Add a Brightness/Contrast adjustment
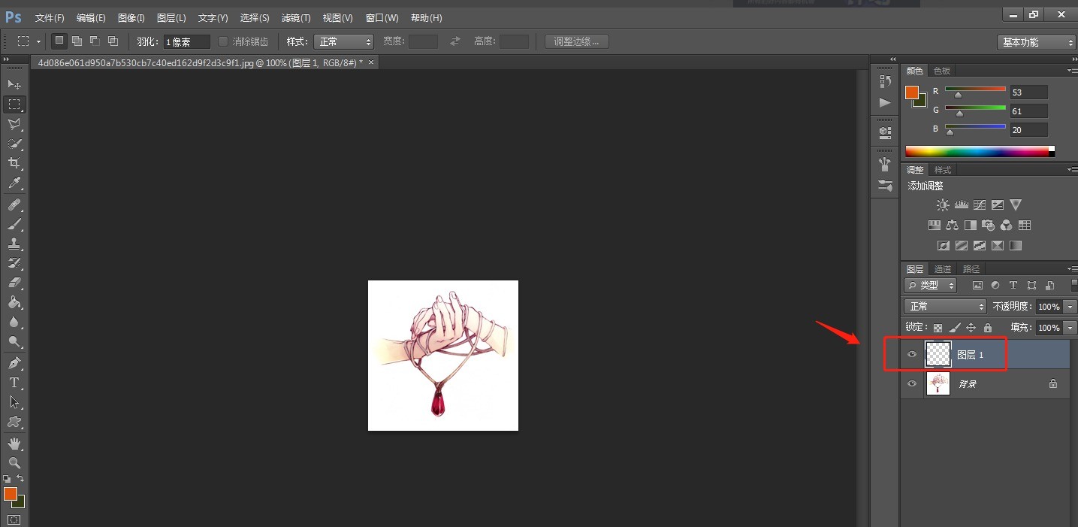This screenshot has width=1078, height=527. 943,204
